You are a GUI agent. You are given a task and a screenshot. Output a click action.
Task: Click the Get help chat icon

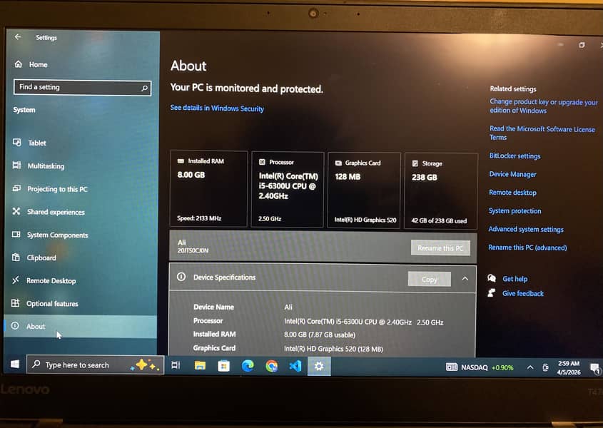[x=492, y=278]
